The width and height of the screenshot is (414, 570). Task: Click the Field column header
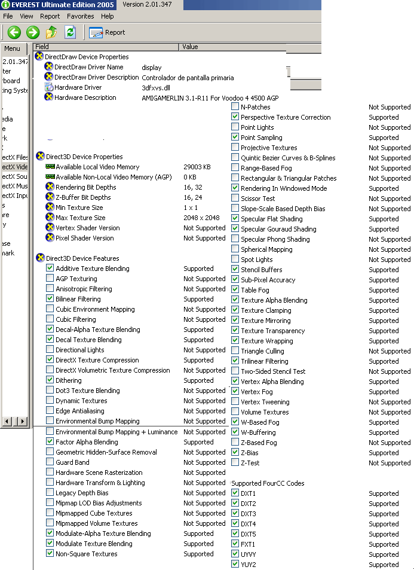point(106,47)
